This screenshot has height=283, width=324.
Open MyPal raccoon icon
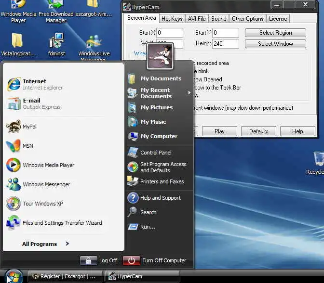(13, 126)
